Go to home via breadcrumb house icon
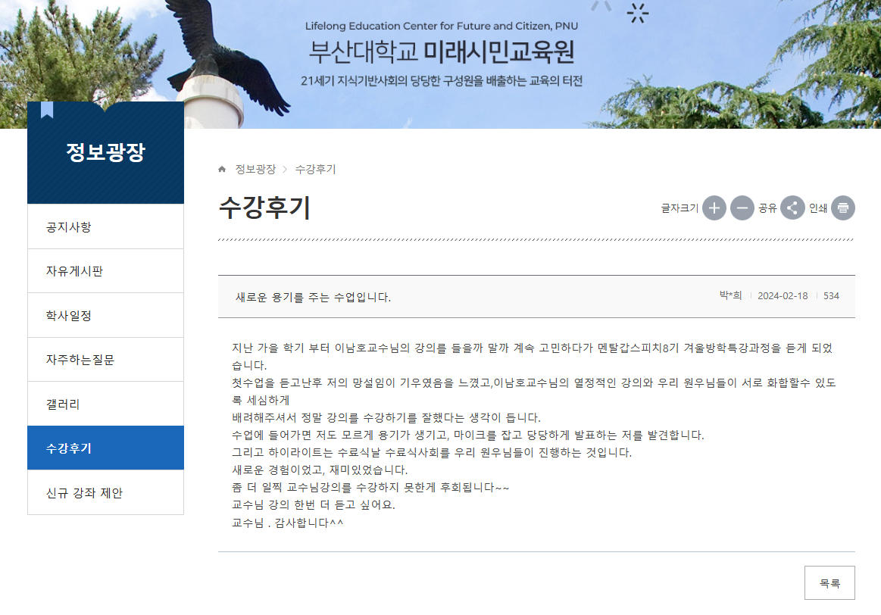Image resolution: width=881 pixels, height=615 pixels. (222, 169)
